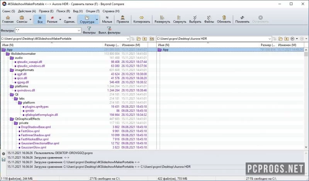The image size is (309, 181).
Task: Click Развернуть to expand all folders
Action: click(162, 19)
